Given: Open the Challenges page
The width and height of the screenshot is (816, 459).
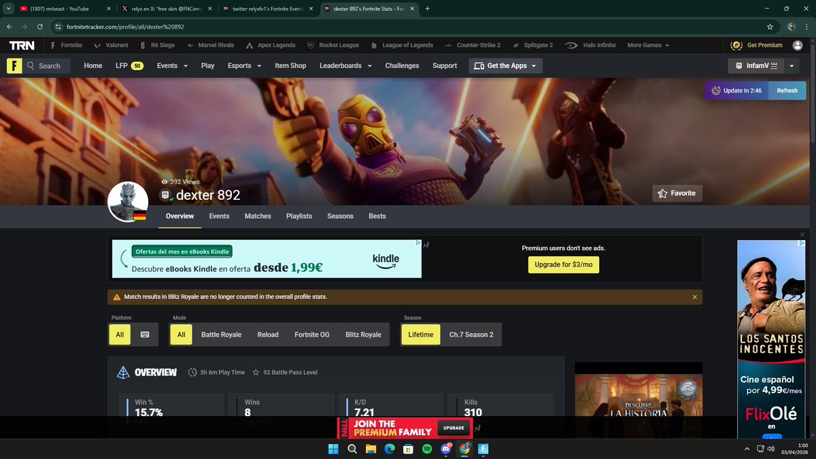Looking at the screenshot, I should coord(402,66).
